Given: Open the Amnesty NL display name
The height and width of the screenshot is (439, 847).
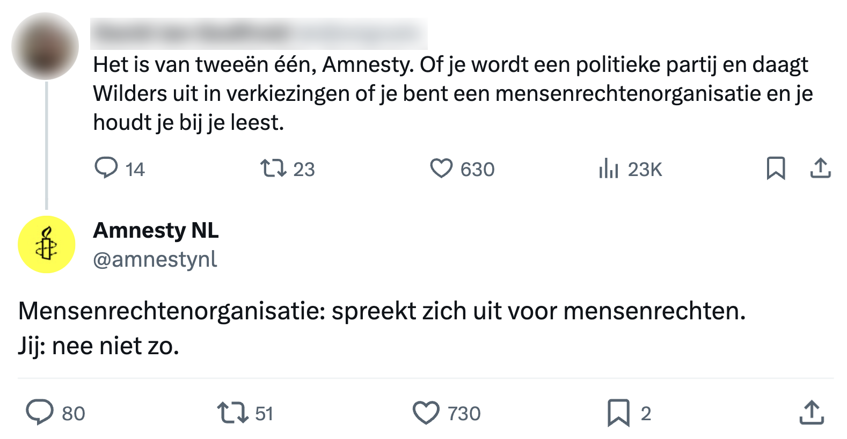Looking at the screenshot, I should pyautogui.click(x=156, y=231).
